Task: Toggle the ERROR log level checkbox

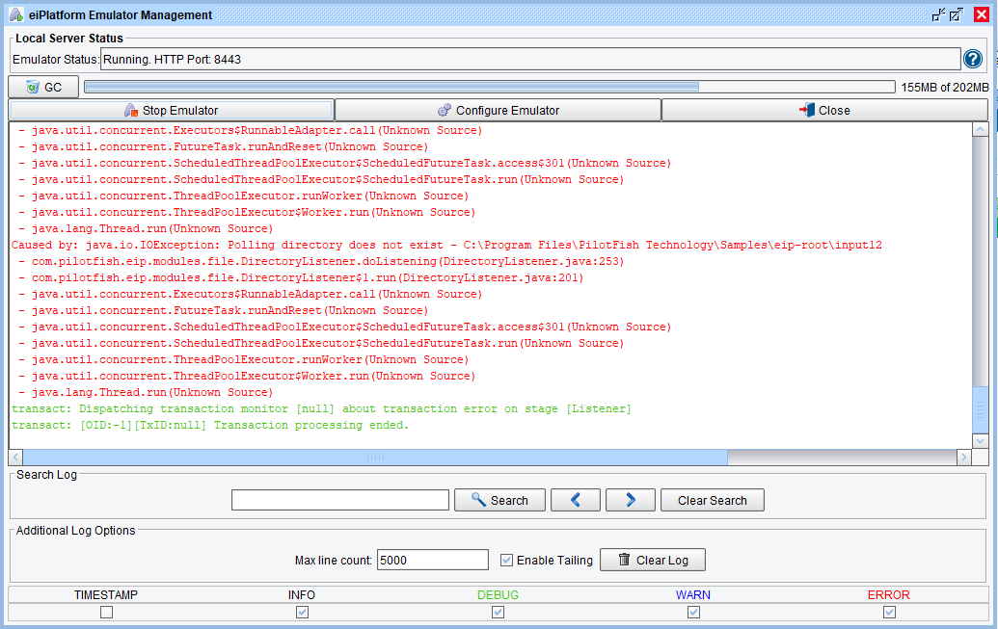Action: 889,612
